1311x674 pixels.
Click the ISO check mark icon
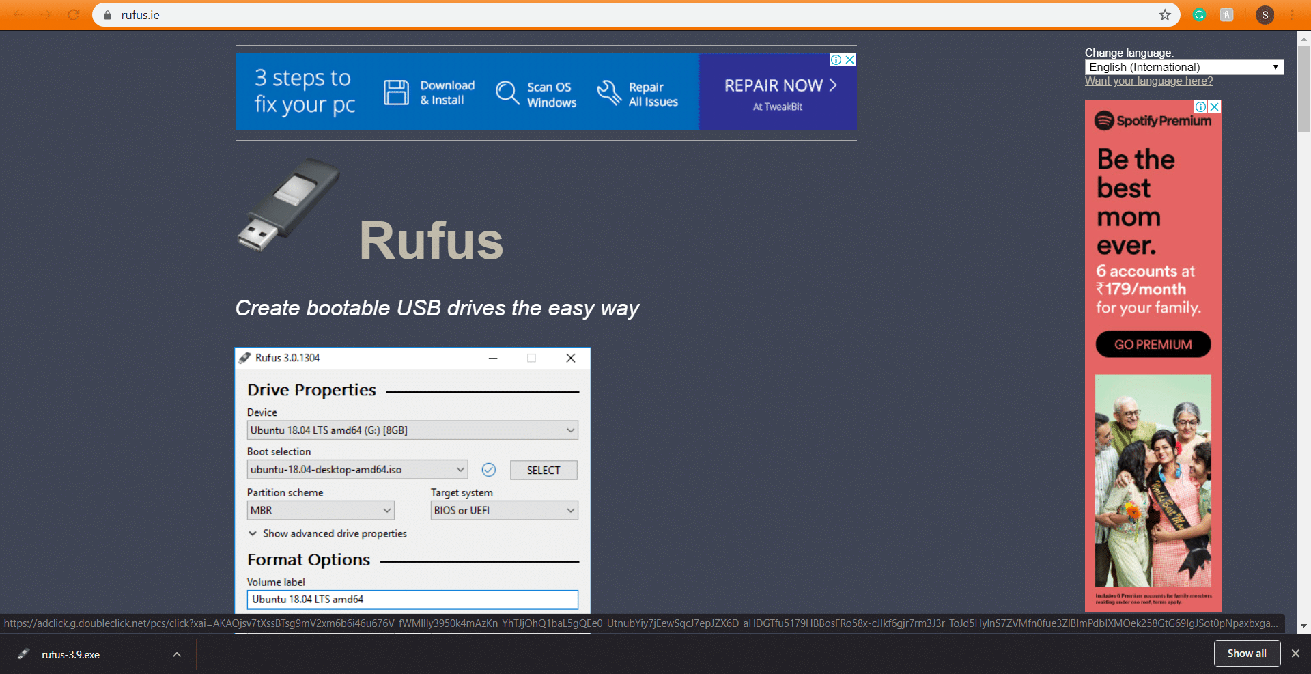(x=488, y=470)
